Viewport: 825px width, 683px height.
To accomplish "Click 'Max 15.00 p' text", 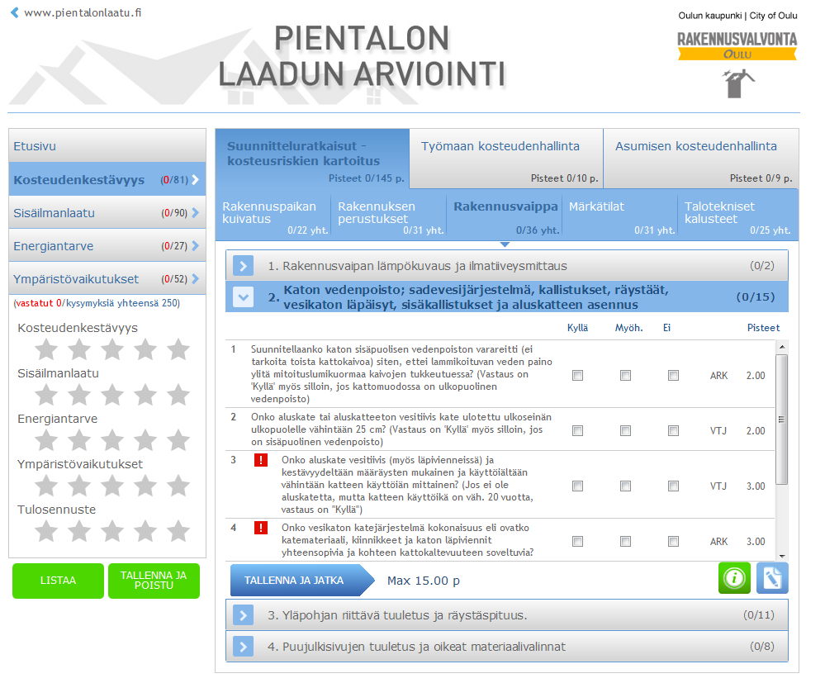I will tap(424, 581).
